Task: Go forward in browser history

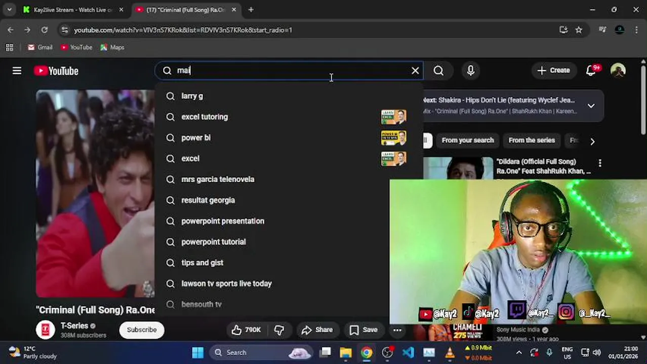Action: (27, 30)
